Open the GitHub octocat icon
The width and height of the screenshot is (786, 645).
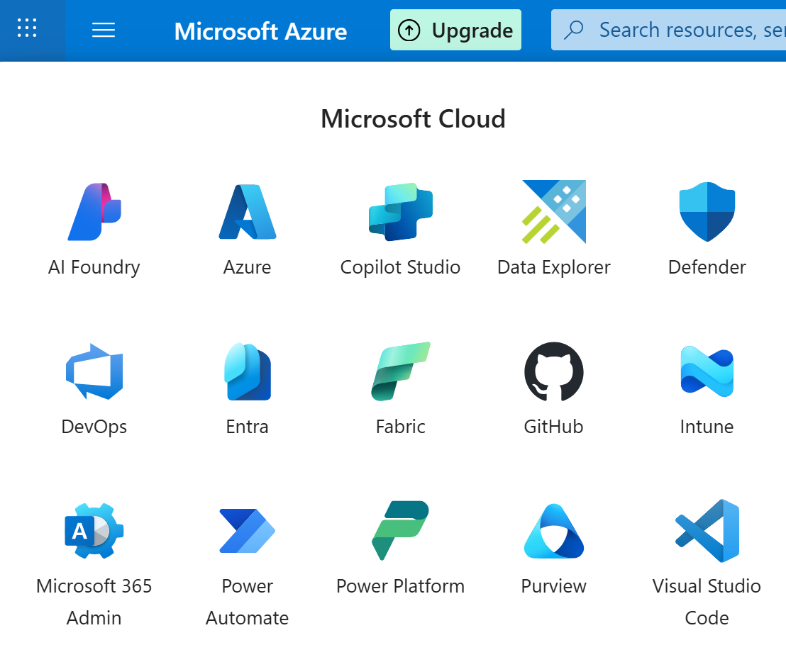click(554, 371)
